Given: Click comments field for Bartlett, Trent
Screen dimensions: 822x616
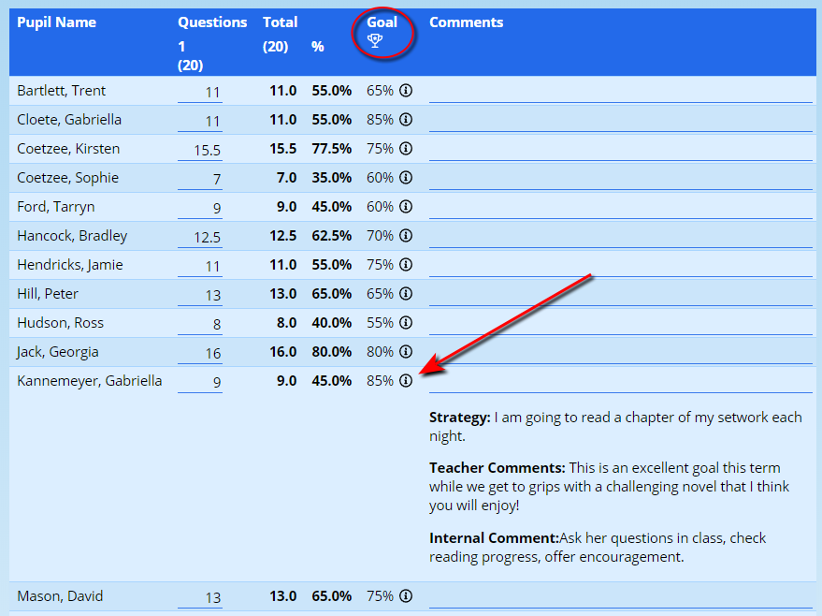Looking at the screenshot, I should point(620,91).
